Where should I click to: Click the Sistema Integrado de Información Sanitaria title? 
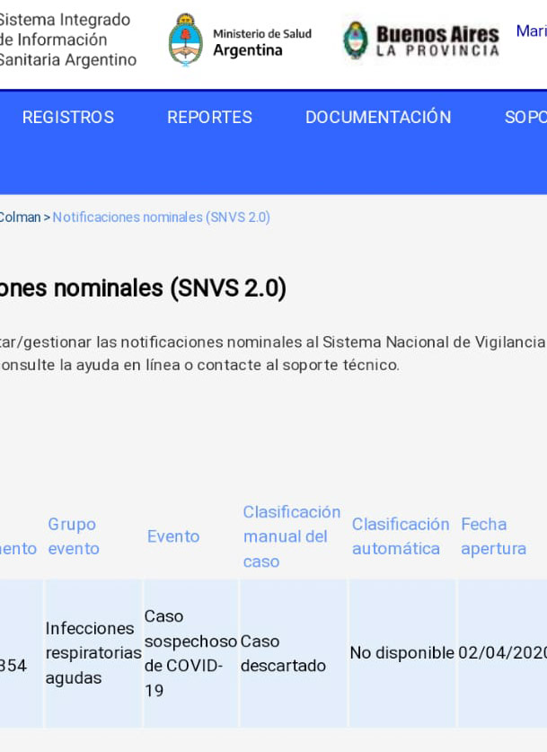click(67, 40)
